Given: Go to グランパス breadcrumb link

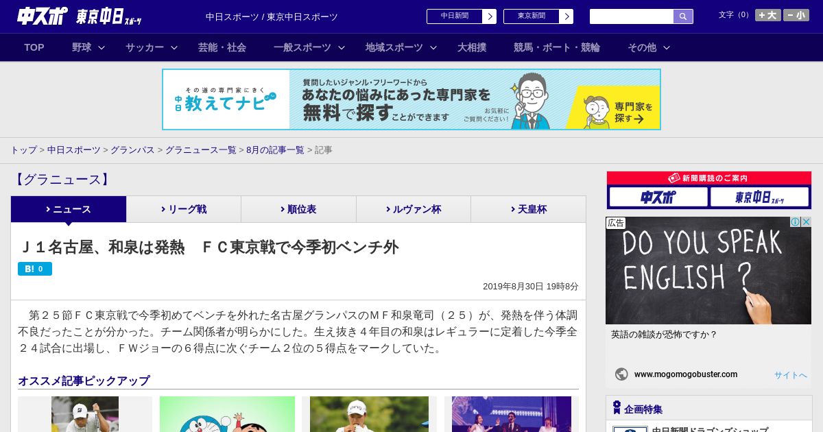Looking at the screenshot, I should click(132, 150).
